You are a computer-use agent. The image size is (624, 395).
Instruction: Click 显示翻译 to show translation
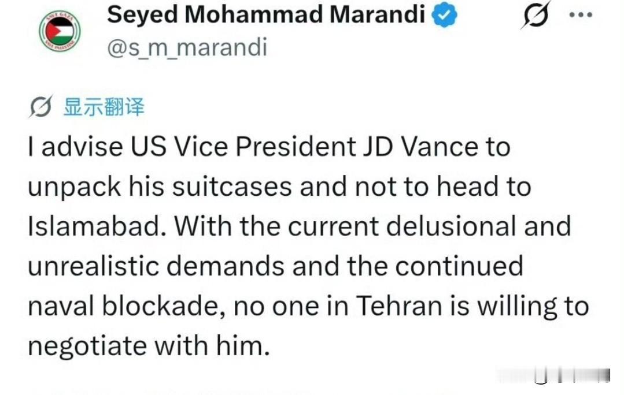tap(104, 107)
